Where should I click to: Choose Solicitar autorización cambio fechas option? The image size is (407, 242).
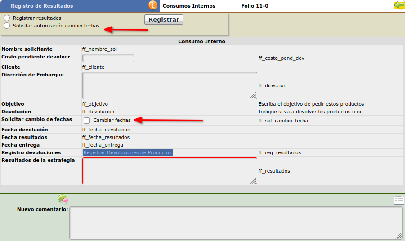7,26
